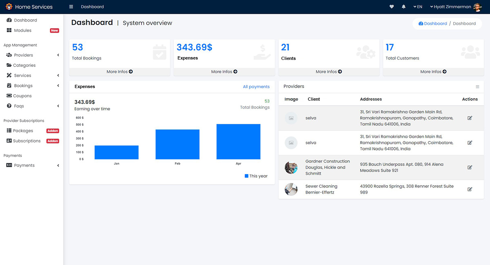Open the Providers panel menu icon
This screenshot has width=490, height=265.
[477, 87]
